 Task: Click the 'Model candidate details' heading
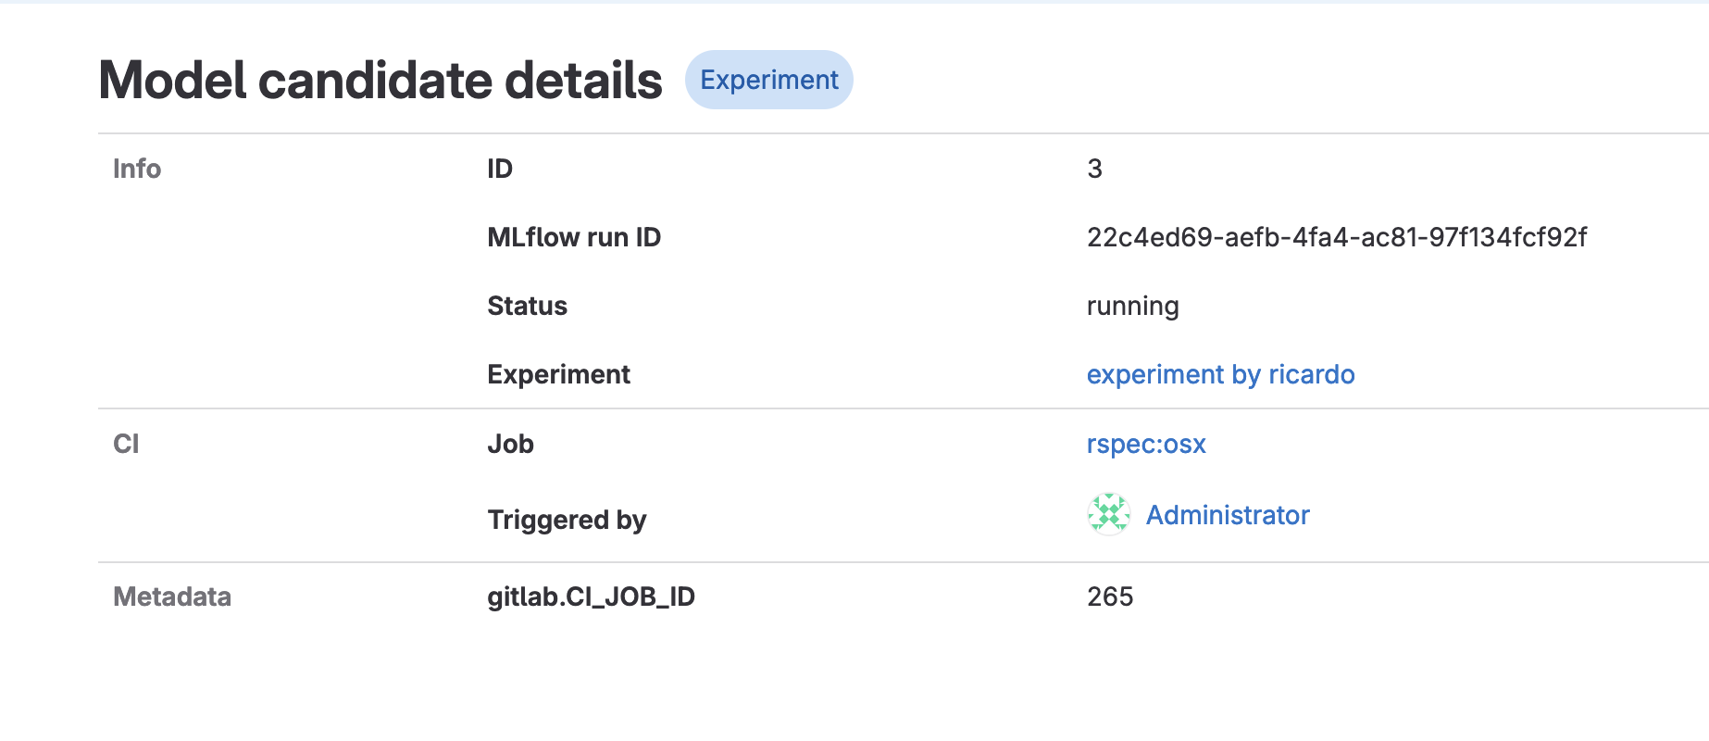point(380,81)
